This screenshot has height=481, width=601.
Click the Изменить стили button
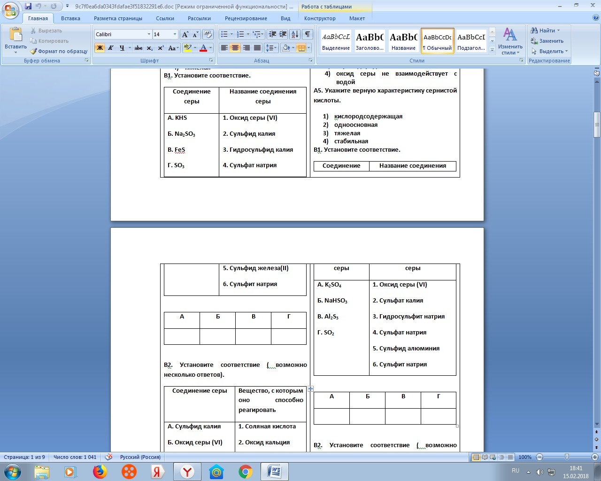[x=510, y=41]
